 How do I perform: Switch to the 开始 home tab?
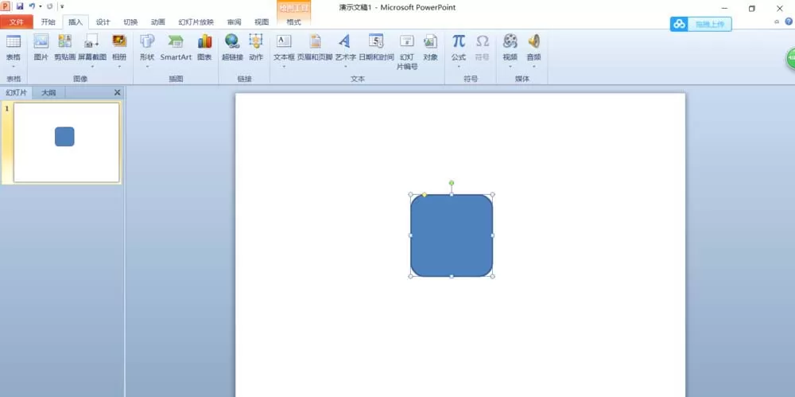tap(48, 21)
